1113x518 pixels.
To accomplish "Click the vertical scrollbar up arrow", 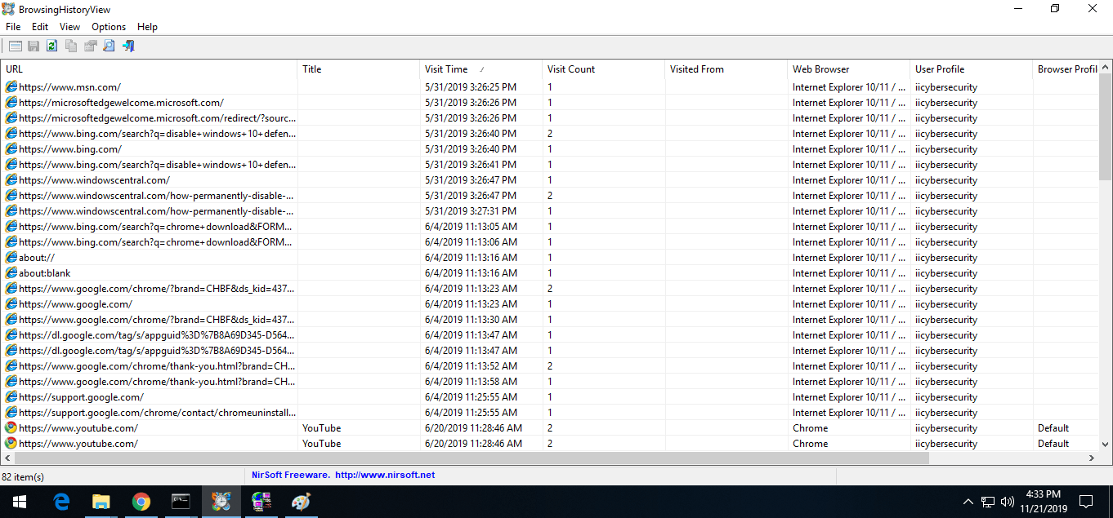I will tap(1106, 69).
